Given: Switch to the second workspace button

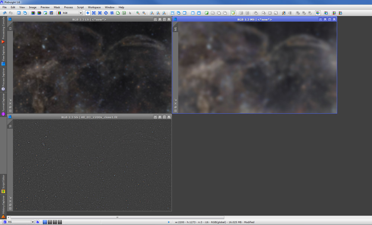Looking at the screenshot, I should [x=50, y=222].
